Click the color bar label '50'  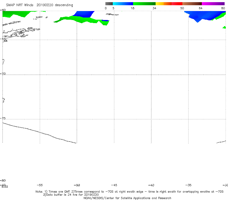coord(182,8)
